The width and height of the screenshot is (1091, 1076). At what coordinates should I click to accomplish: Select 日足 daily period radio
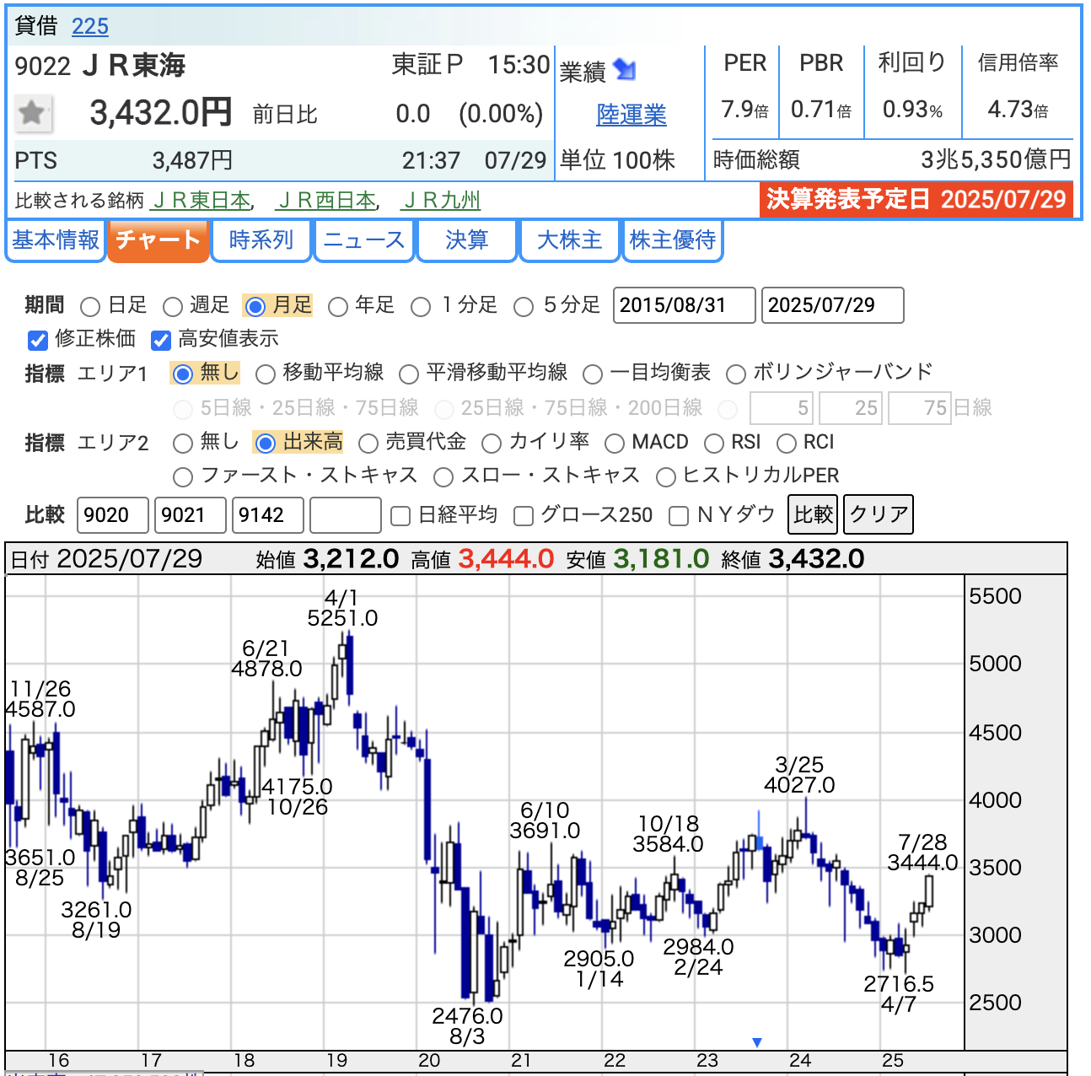[90, 306]
